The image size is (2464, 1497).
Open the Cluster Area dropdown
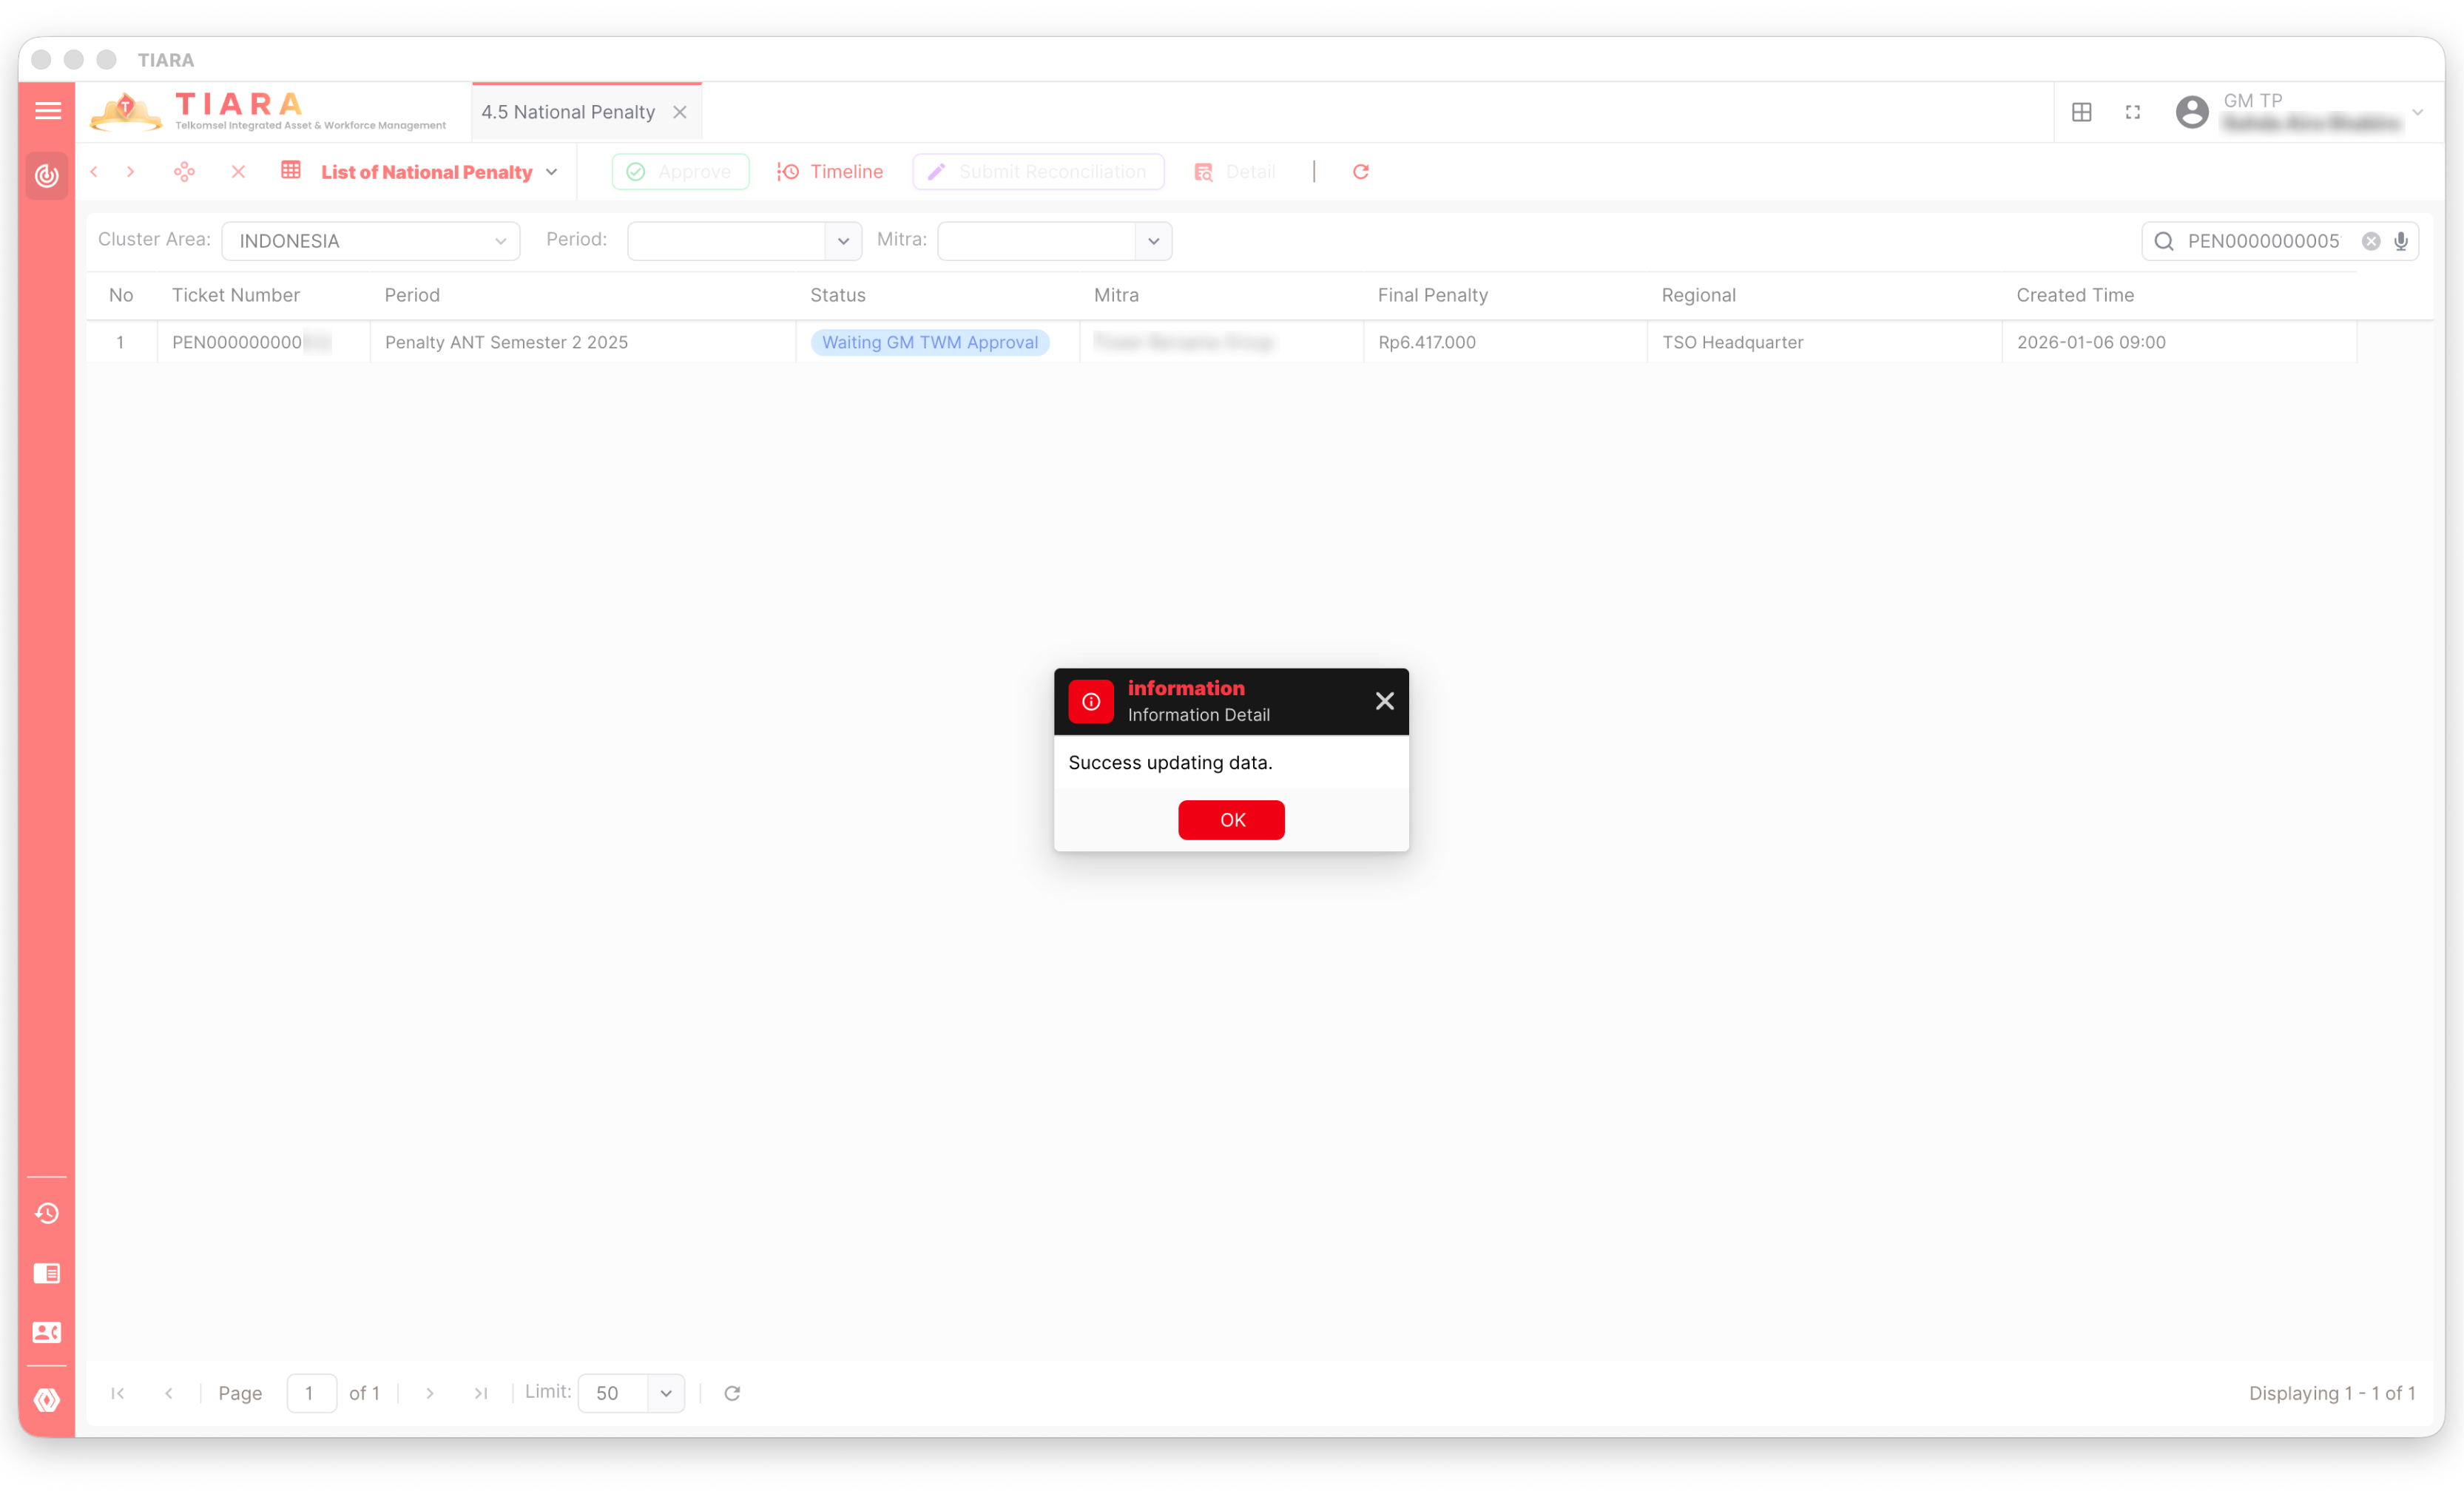coord(371,241)
